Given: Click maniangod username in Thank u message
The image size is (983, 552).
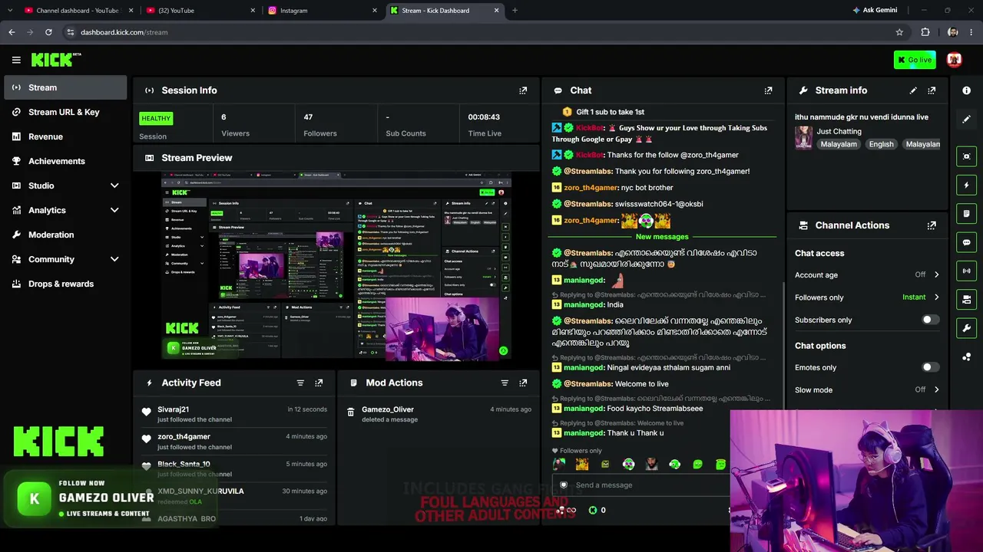Looking at the screenshot, I should (x=584, y=433).
